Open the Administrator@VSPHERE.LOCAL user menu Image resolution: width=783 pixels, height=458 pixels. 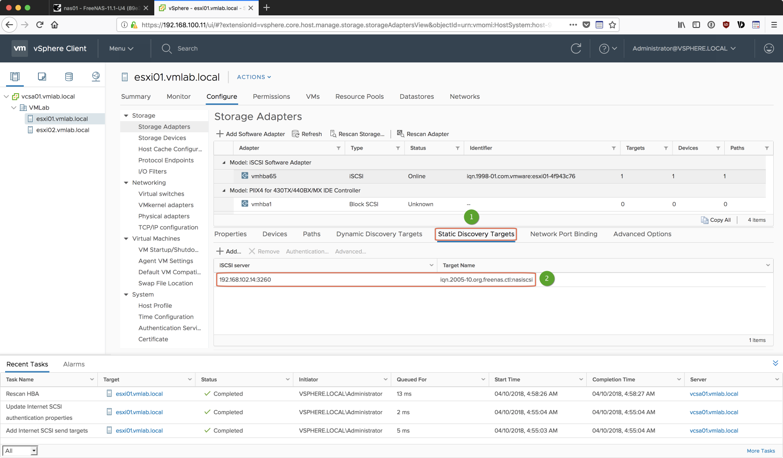pyautogui.click(x=684, y=48)
